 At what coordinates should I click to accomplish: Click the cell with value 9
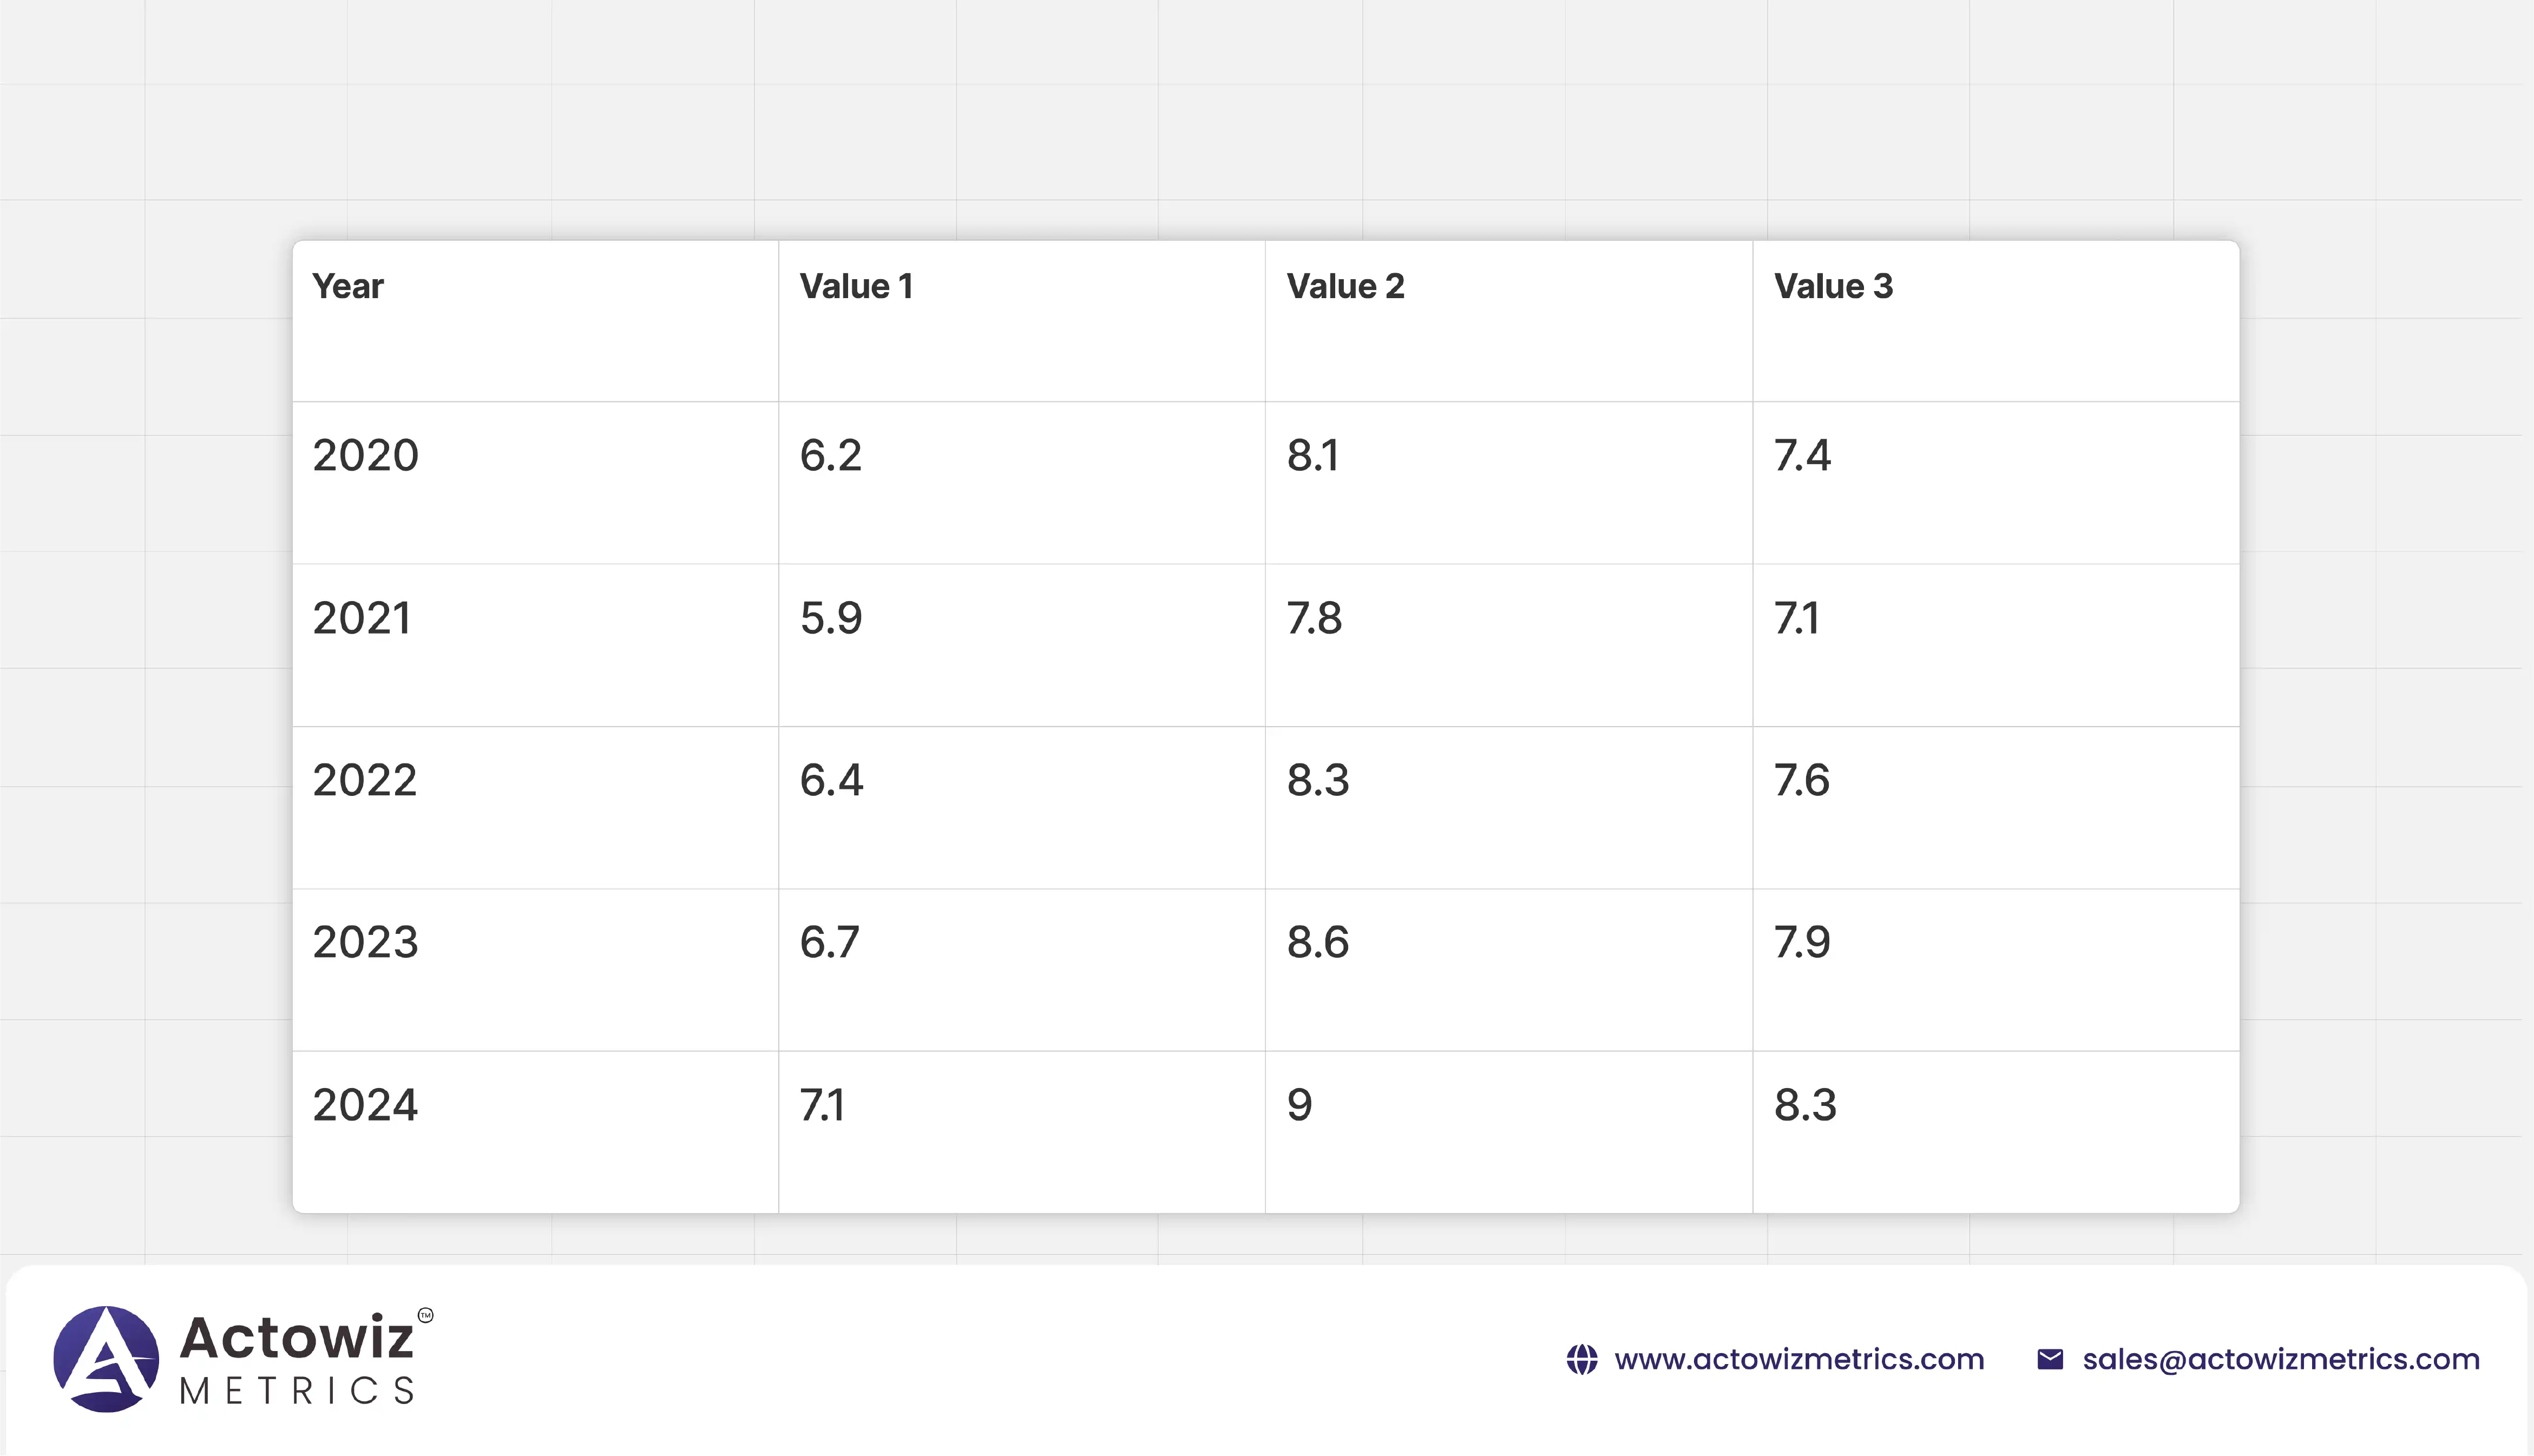[x=1299, y=1106]
